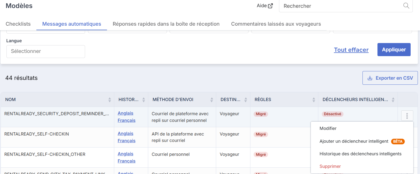This screenshot has height=174, width=420.
Task: Open the Aide external link
Action: 265,6
